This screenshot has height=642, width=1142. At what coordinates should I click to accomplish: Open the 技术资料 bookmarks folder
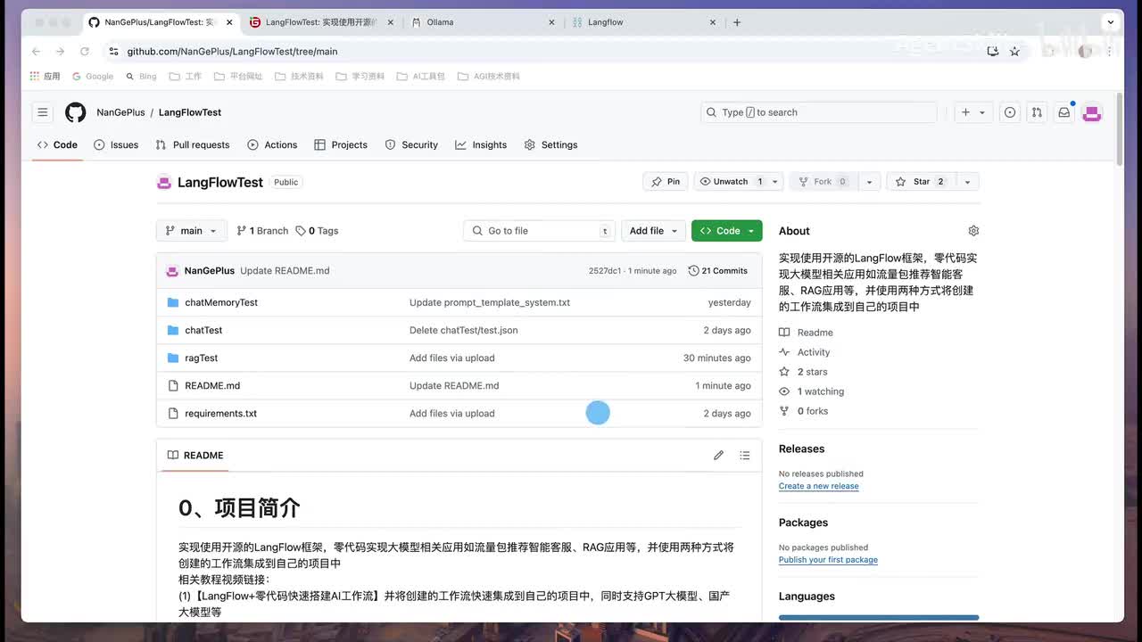pos(299,77)
